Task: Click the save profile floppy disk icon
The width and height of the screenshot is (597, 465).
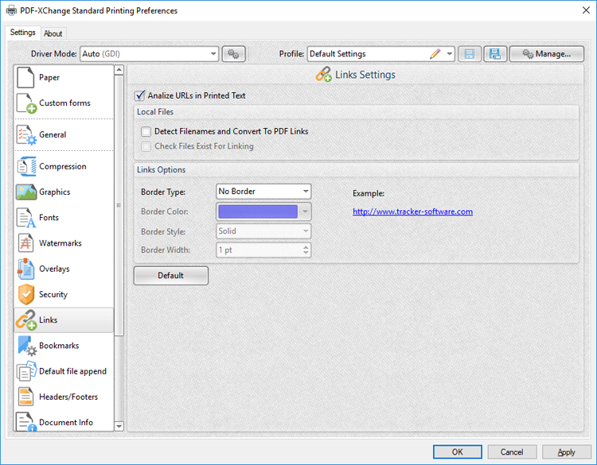Action: [x=494, y=54]
